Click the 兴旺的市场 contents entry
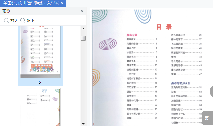The image size is (213, 126). [142, 44]
